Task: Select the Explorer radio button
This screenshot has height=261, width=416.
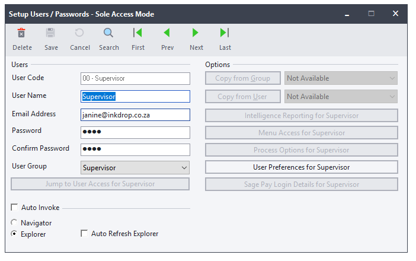Action: coord(14,234)
